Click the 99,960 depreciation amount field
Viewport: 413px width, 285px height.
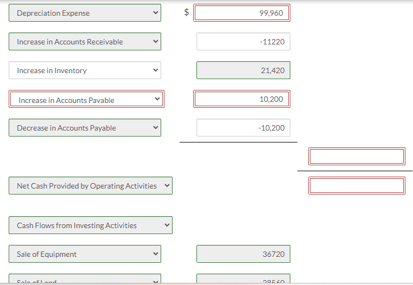[242, 12]
